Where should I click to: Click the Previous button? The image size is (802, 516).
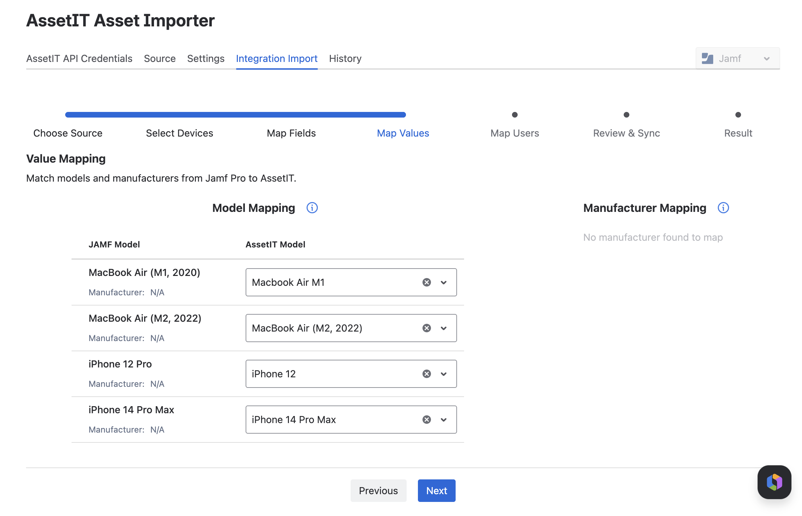click(x=378, y=491)
